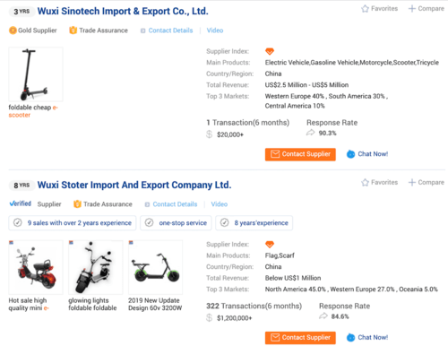This screenshot has width=448, height=346.
Task: Open the red mini e-scooter product image
Action: pos(36,267)
